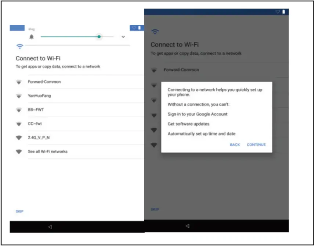Click the blue Wi-Fi icon on dimmed right screen
The width and height of the screenshot is (315, 246).
click(x=155, y=32)
